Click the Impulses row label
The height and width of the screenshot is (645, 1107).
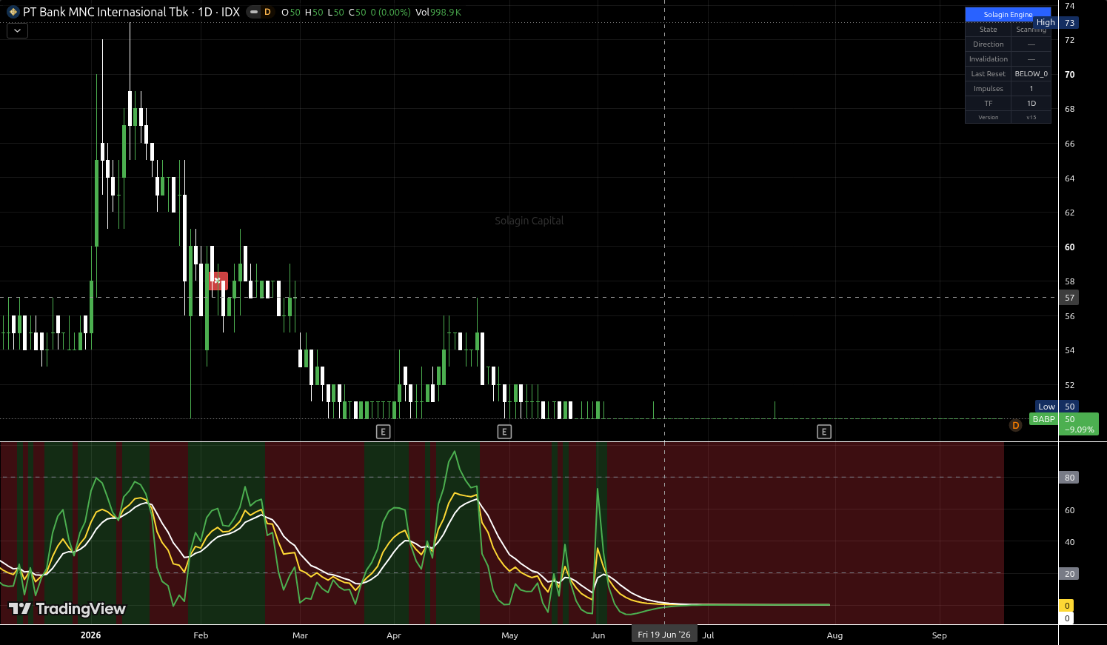(x=989, y=89)
